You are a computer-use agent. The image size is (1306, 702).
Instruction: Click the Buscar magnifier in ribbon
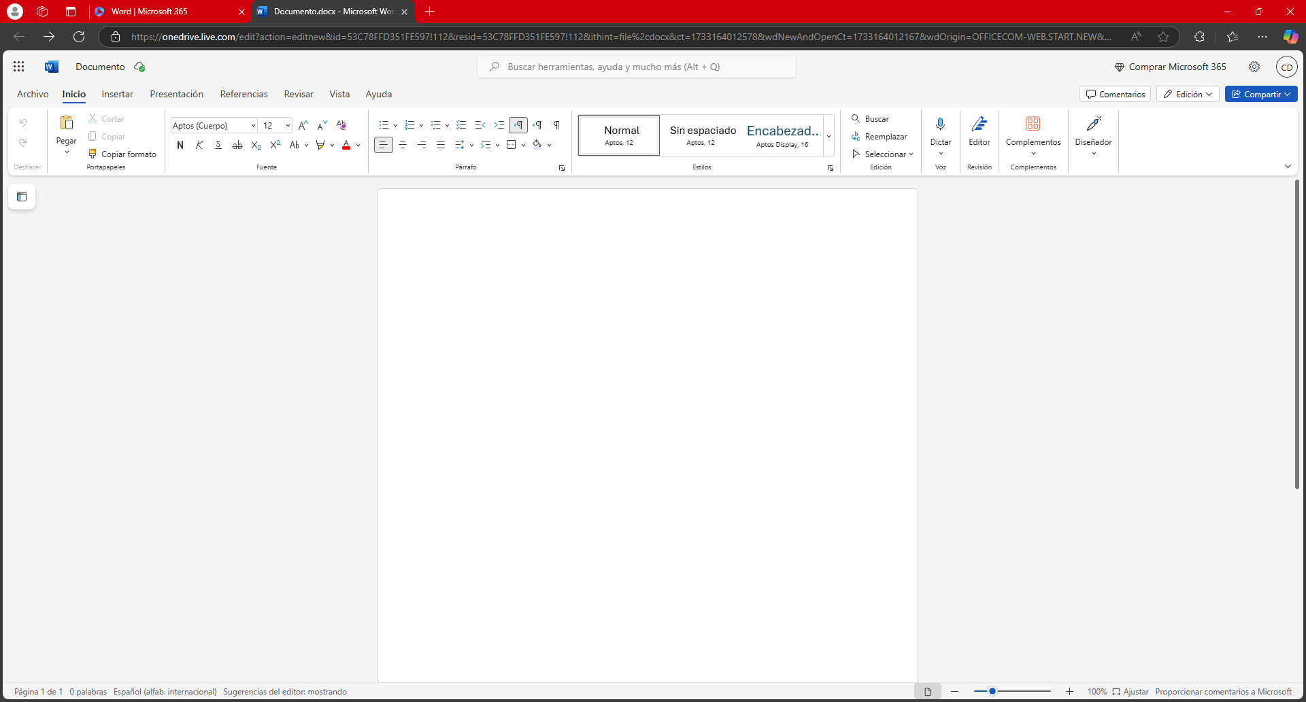tap(856, 119)
